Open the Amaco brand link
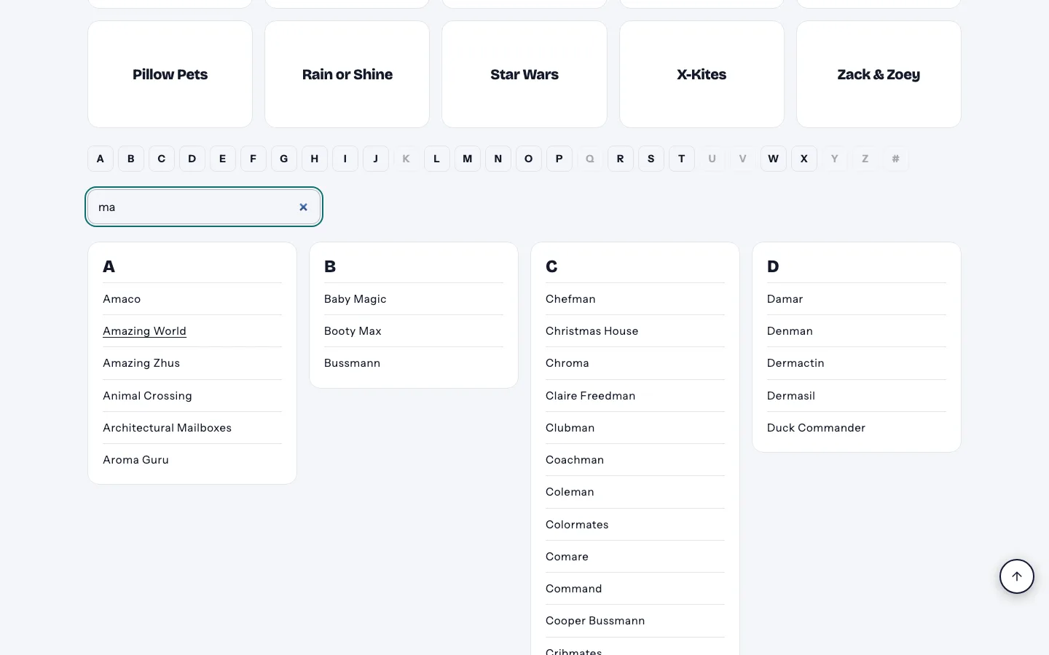Screen dimensions: 1049x655 (122, 299)
